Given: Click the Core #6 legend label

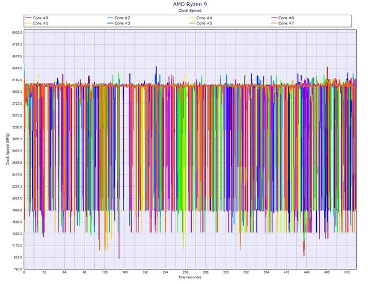Looking at the screenshot, I should point(286,18).
